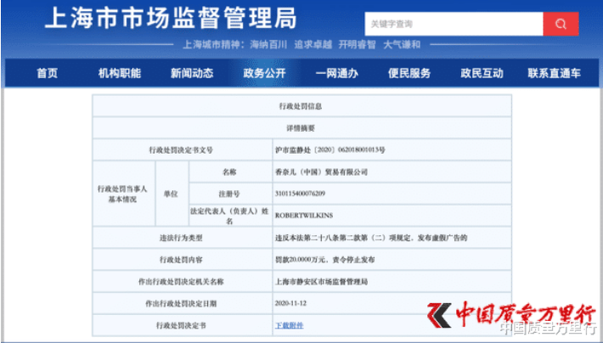Select the 详情摘要 heading row
This screenshot has width=603, height=343.
(301, 128)
